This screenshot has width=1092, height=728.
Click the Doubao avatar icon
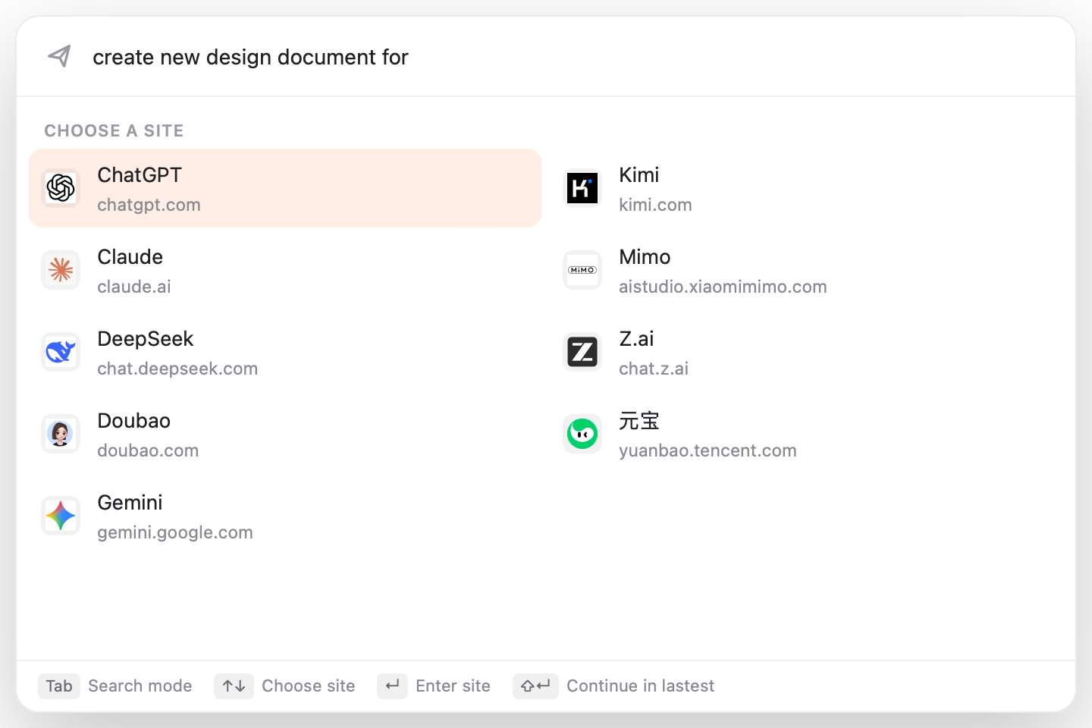(x=61, y=434)
